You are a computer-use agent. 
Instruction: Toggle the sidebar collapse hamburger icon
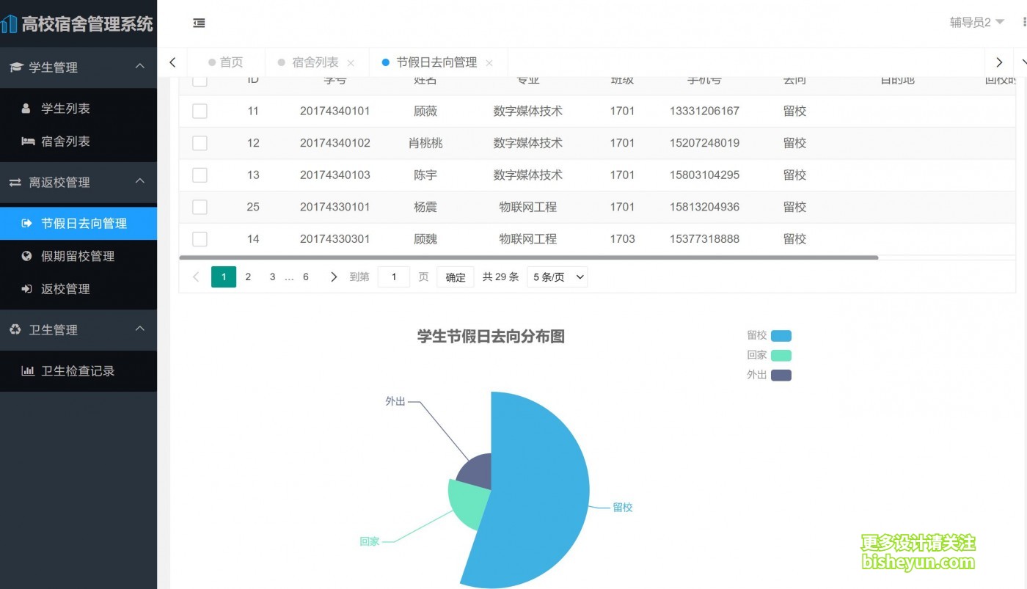click(x=199, y=23)
